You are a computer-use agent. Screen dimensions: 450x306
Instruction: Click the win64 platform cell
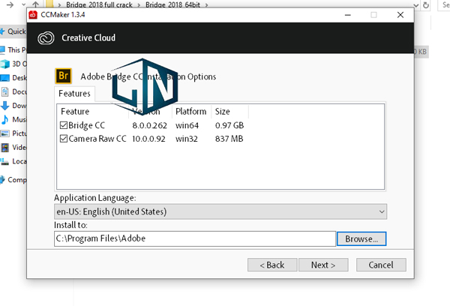point(187,125)
